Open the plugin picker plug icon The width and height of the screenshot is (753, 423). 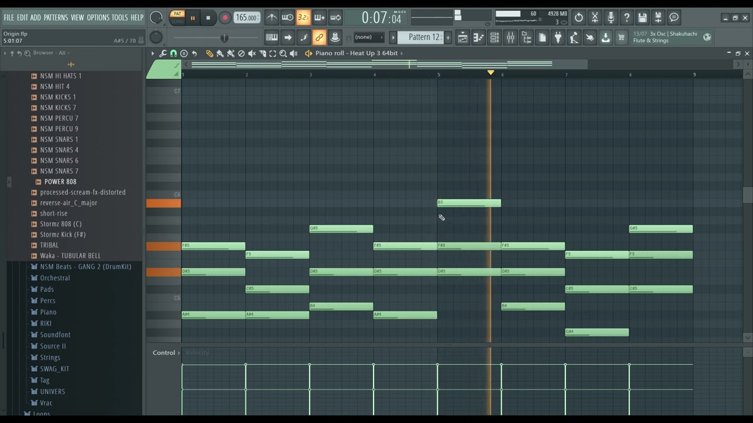point(558,38)
